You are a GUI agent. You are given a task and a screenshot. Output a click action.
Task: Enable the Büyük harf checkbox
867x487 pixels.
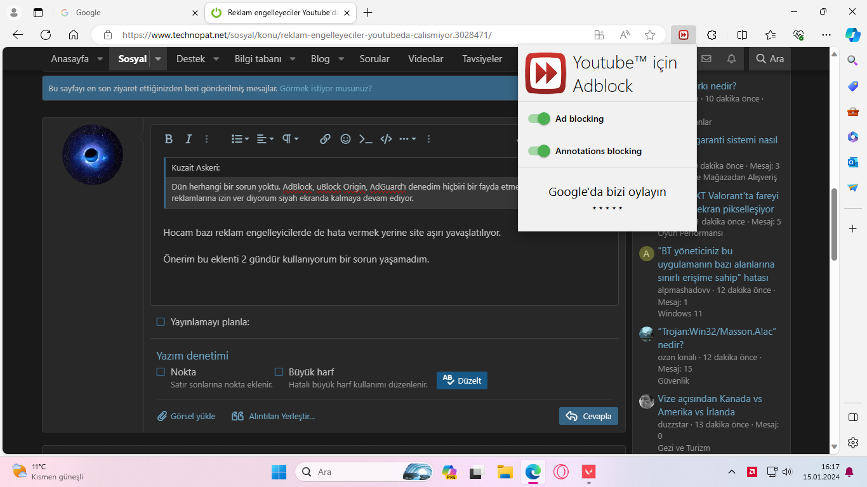click(279, 372)
